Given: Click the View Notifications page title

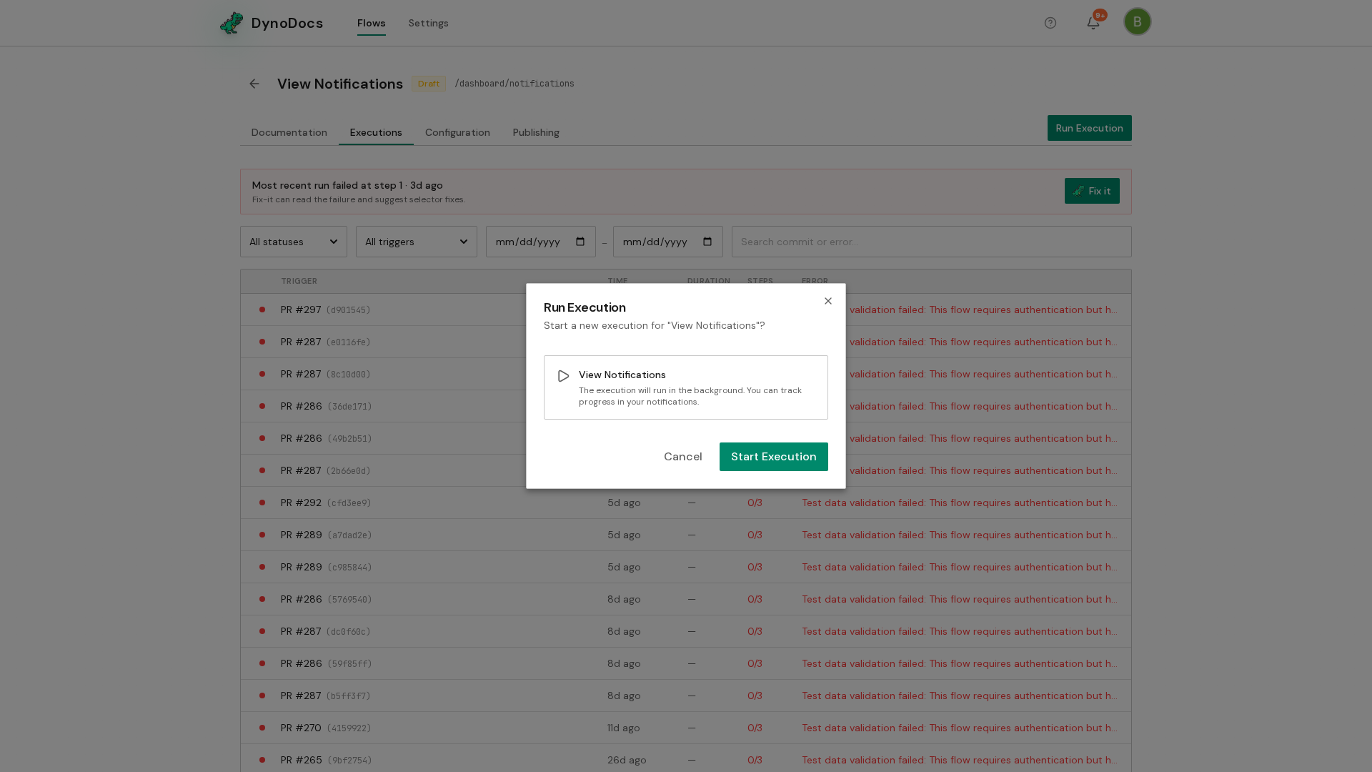Looking at the screenshot, I should point(340,84).
